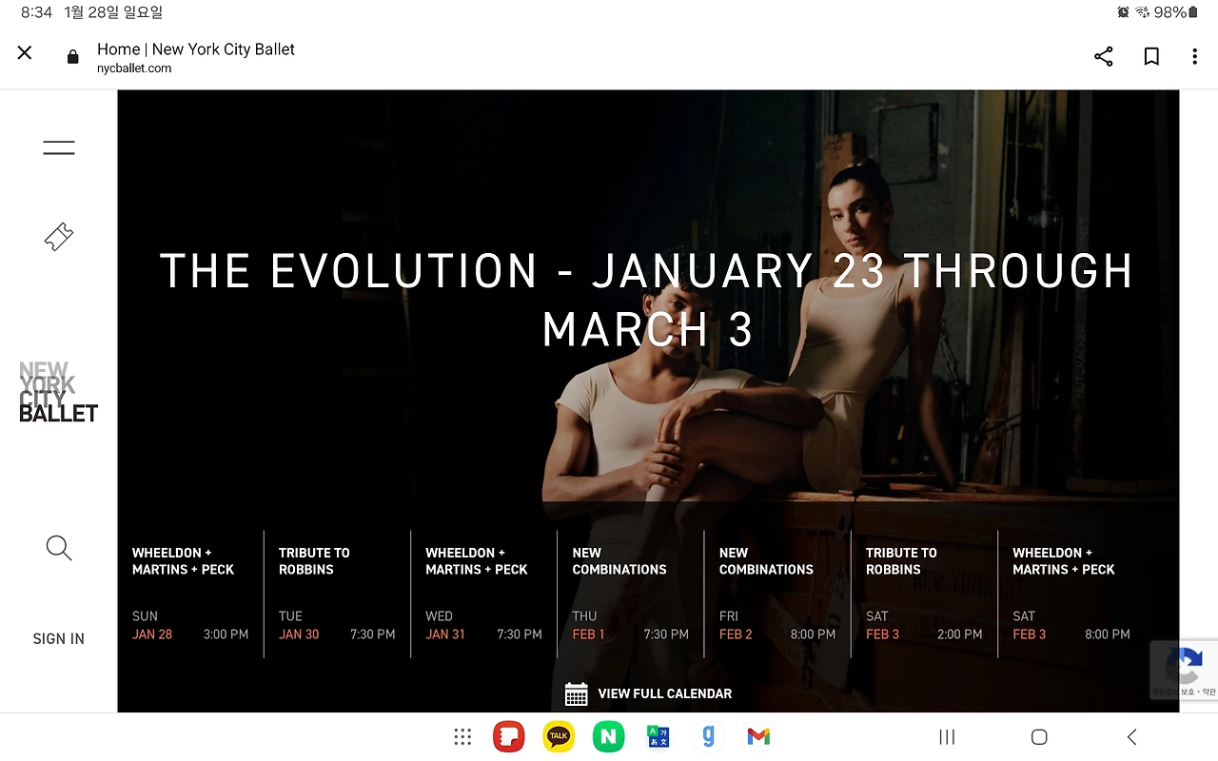Screen dimensions: 1218x761
Task: Tap the 8:34 clock in status bar
Action: point(37,12)
